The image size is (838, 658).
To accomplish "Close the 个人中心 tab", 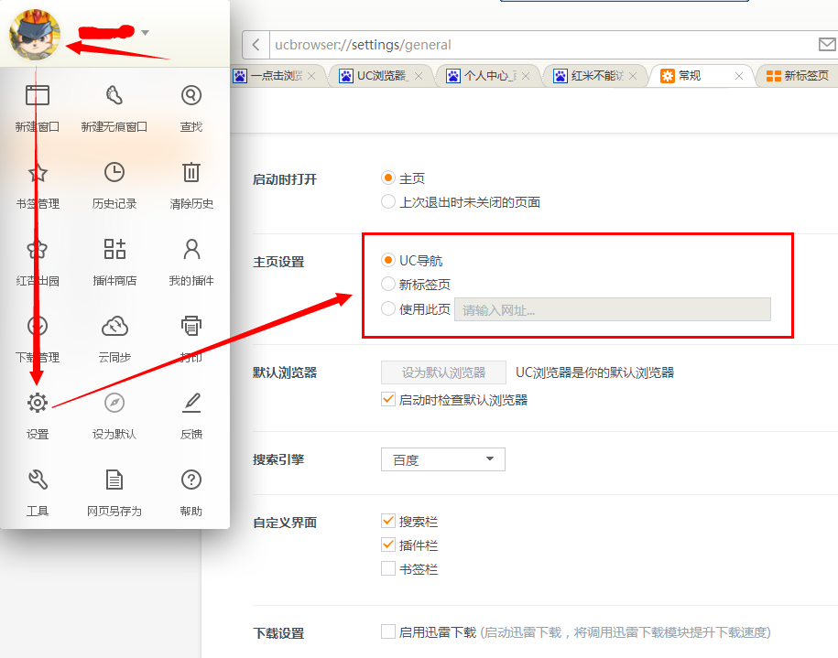I will point(526,76).
